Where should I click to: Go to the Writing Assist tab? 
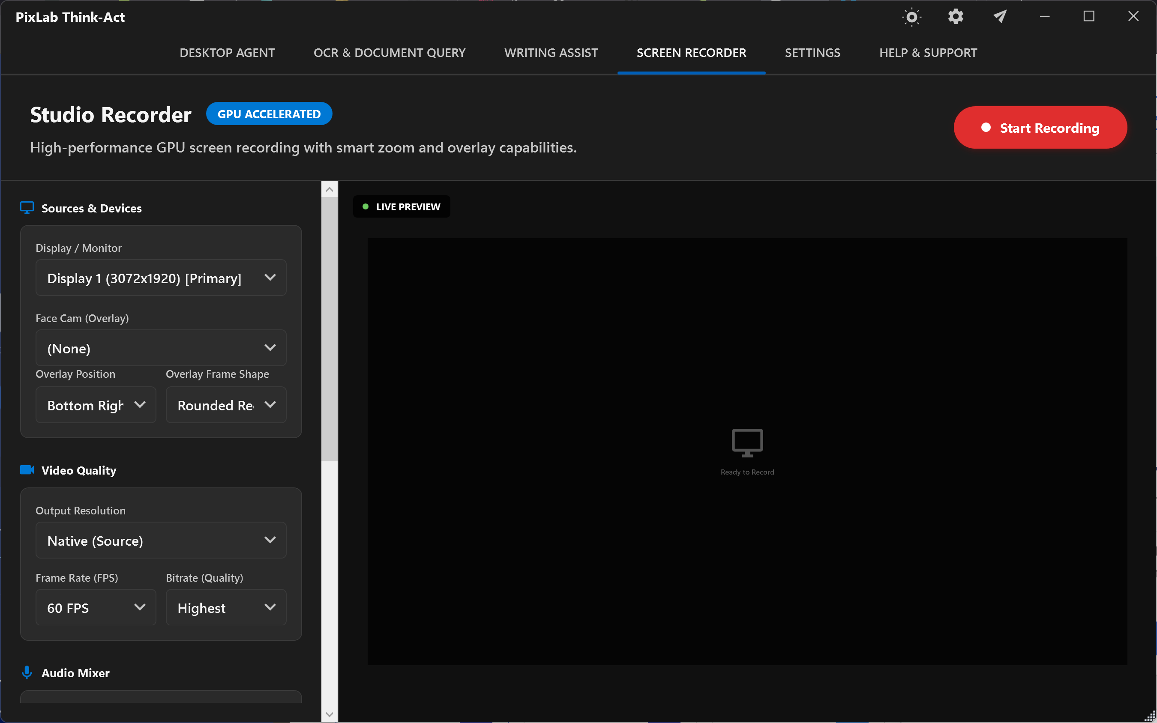point(551,53)
